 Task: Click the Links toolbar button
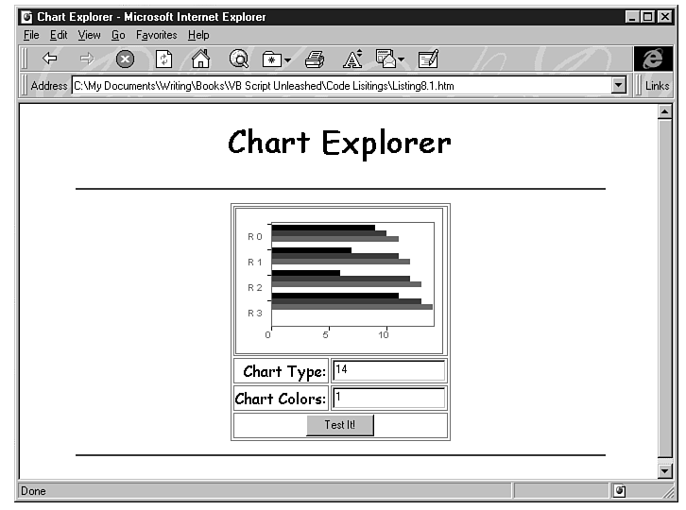[x=657, y=86]
